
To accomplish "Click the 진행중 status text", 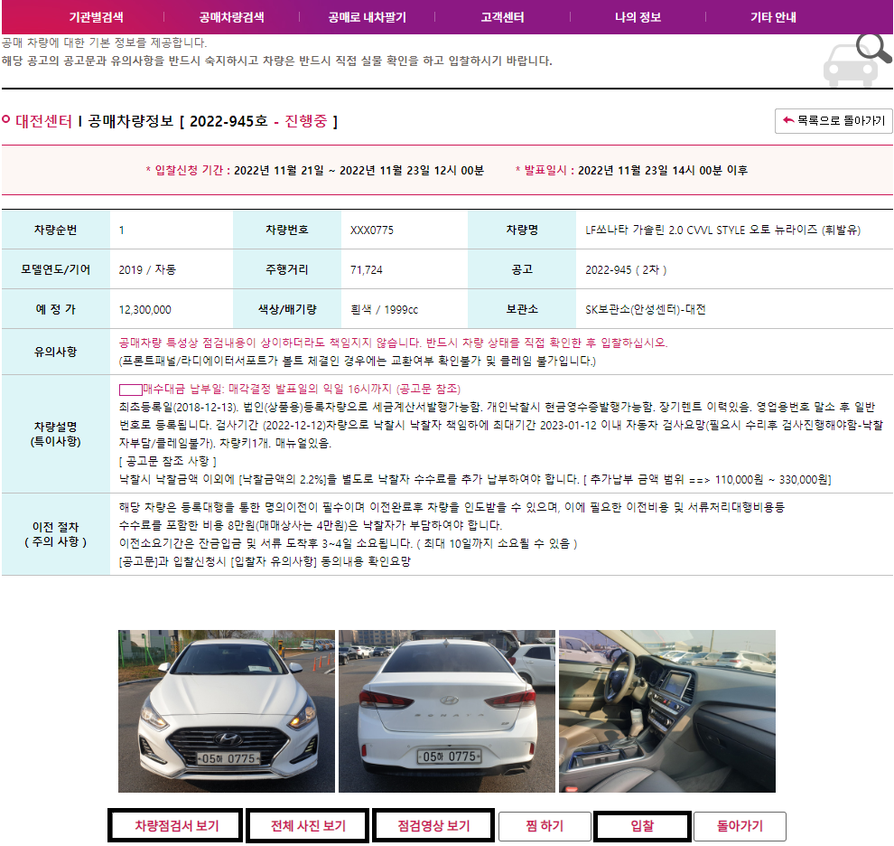I will tap(306, 121).
